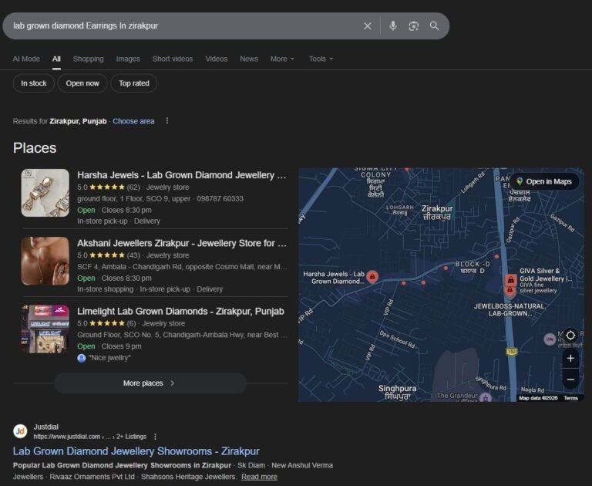The width and height of the screenshot is (592, 486).
Task: Expand the More search categories dropdown
Action: click(x=282, y=59)
